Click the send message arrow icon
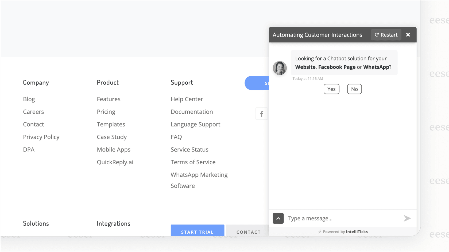Viewport: 449px width, 252px height. pos(407,218)
